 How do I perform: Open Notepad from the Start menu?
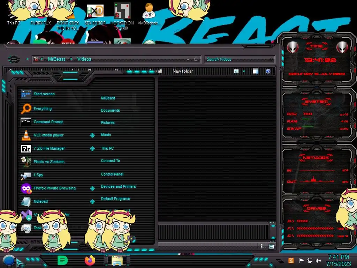pos(34,201)
